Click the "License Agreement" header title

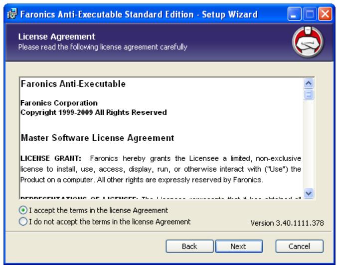[57, 36]
